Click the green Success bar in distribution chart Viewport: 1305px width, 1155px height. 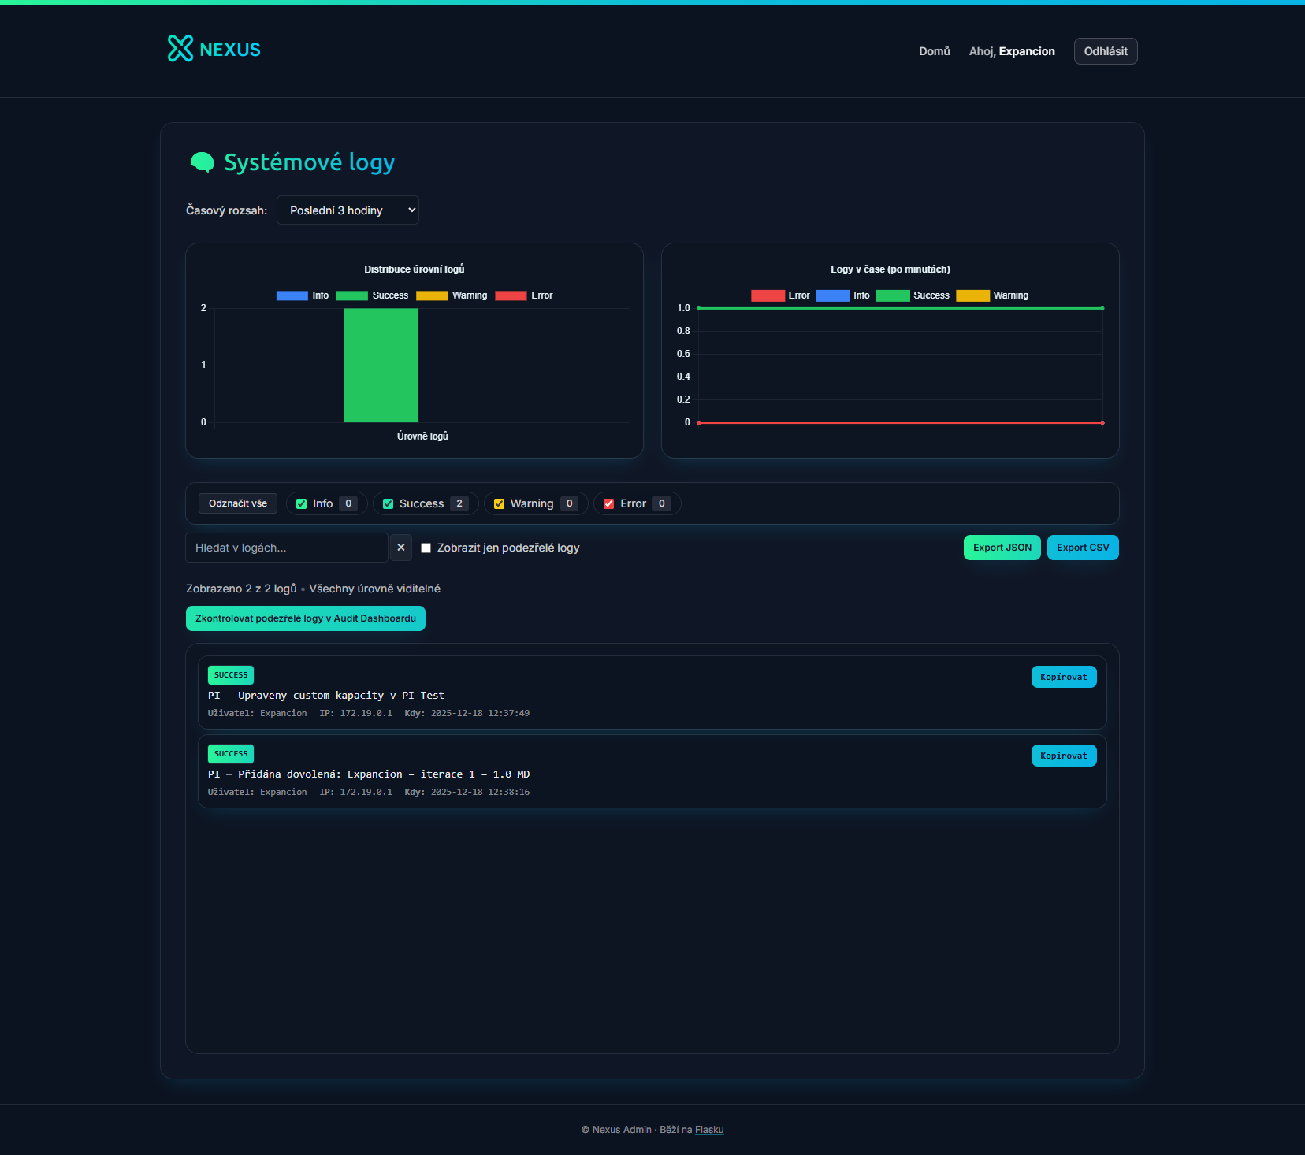point(381,365)
